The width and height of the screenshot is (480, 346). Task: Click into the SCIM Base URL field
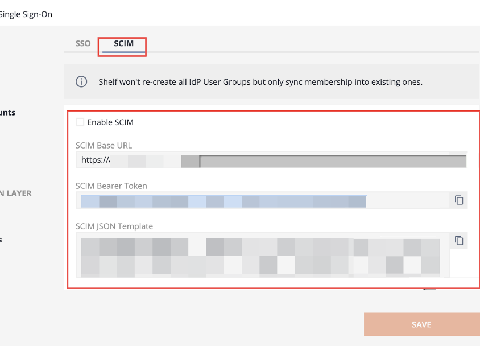(271, 160)
